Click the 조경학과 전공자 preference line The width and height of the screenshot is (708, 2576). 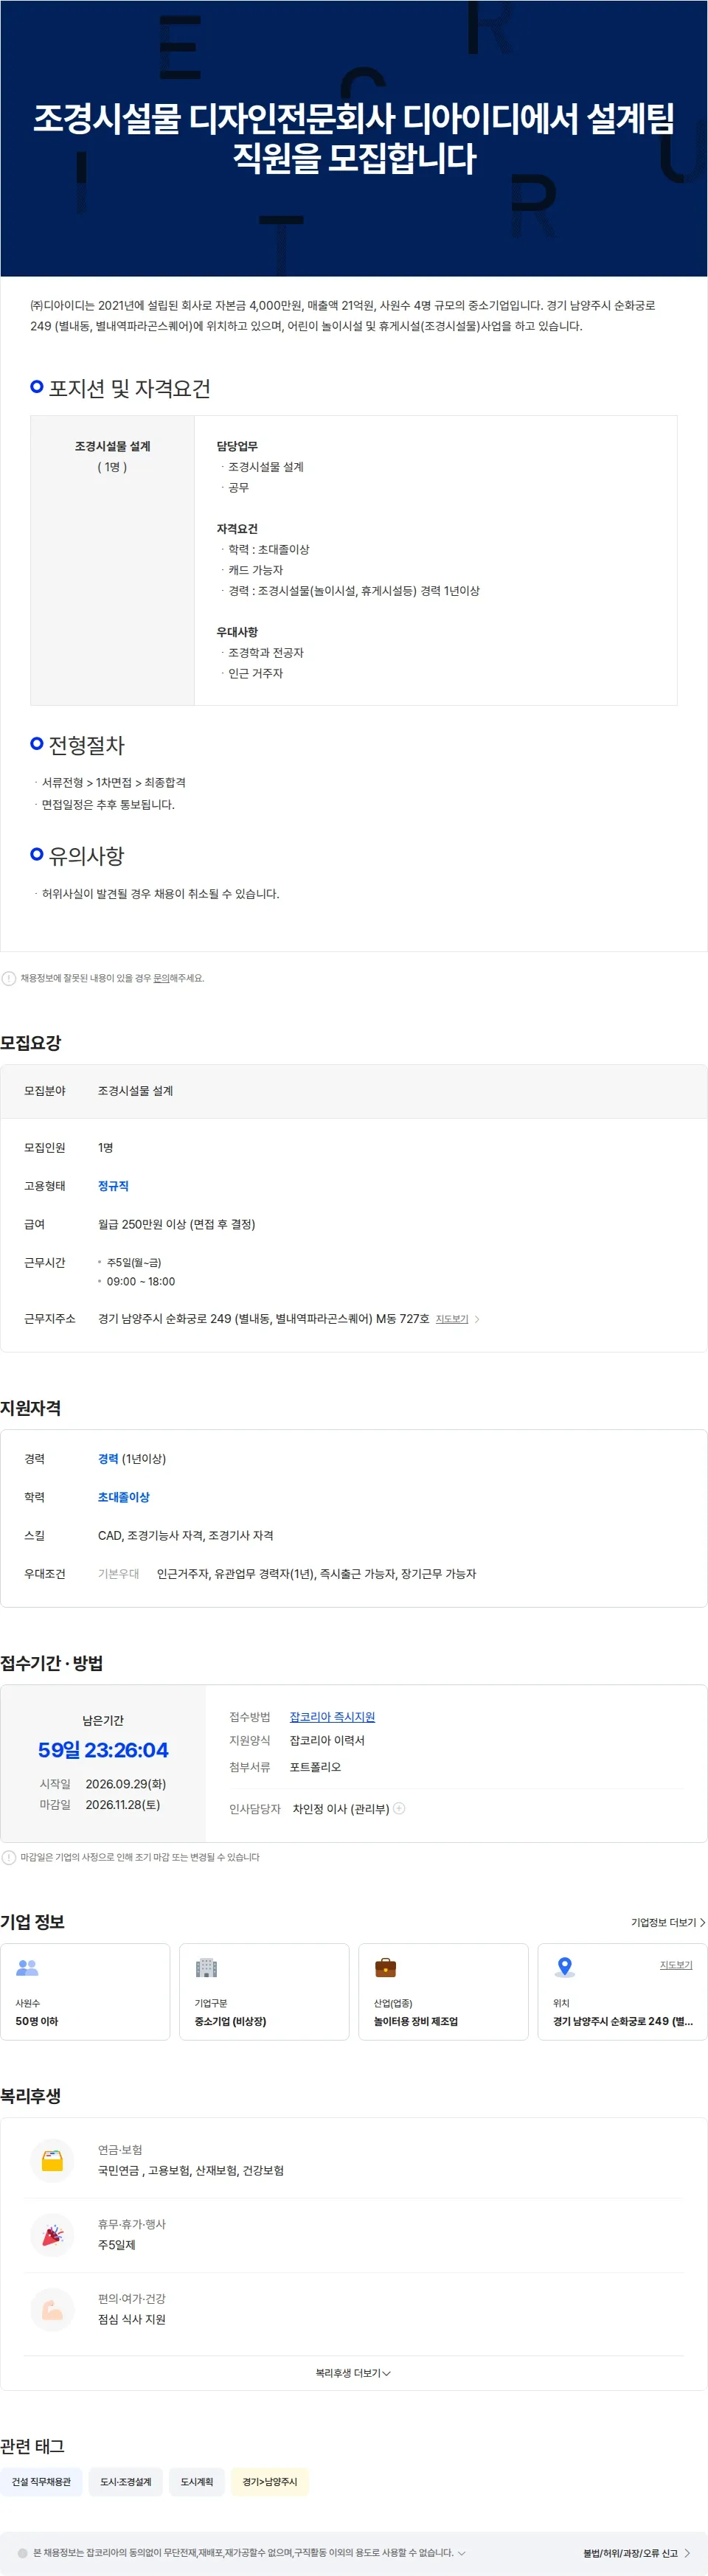266,653
